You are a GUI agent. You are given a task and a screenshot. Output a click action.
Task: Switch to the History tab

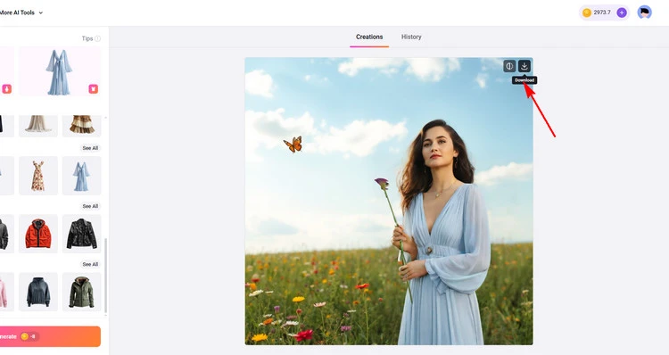click(411, 37)
